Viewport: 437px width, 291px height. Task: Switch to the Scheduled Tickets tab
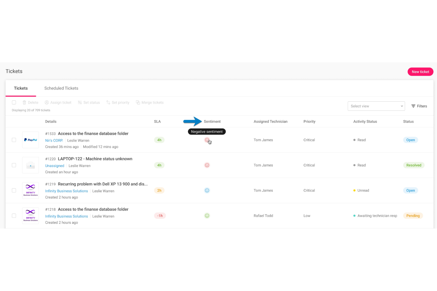[61, 88]
